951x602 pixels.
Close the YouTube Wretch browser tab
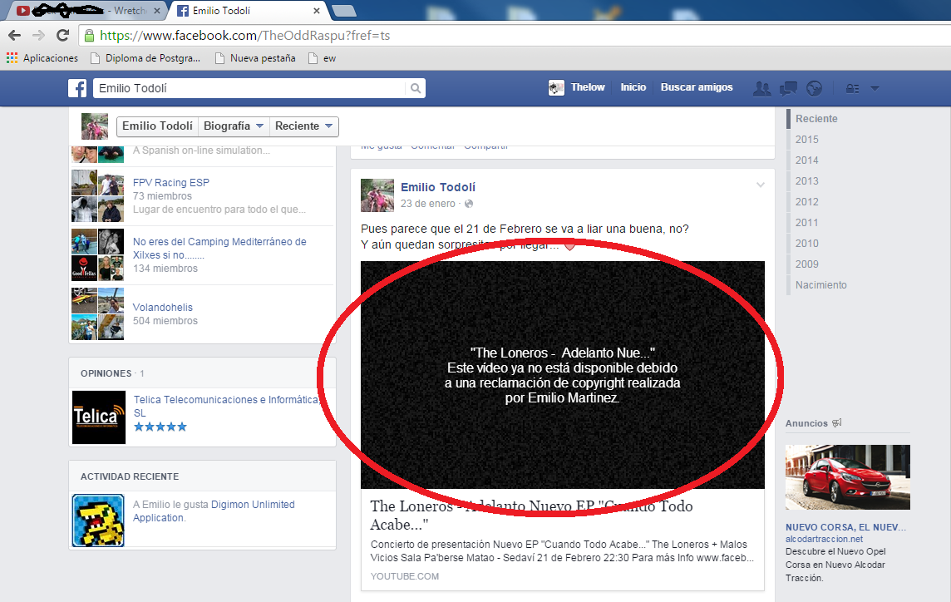156,11
